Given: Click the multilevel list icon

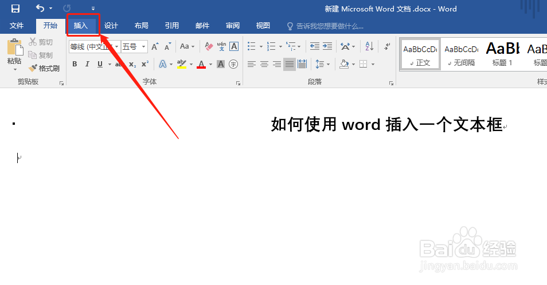Looking at the screenshot, I should tap(291, 46).
